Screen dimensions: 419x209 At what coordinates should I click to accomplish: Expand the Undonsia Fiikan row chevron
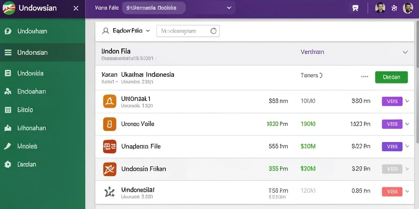click(x=407, y=169)
